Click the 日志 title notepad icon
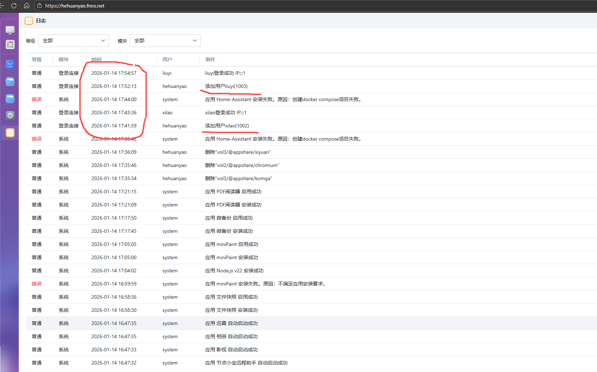 [x=29, y=21]
